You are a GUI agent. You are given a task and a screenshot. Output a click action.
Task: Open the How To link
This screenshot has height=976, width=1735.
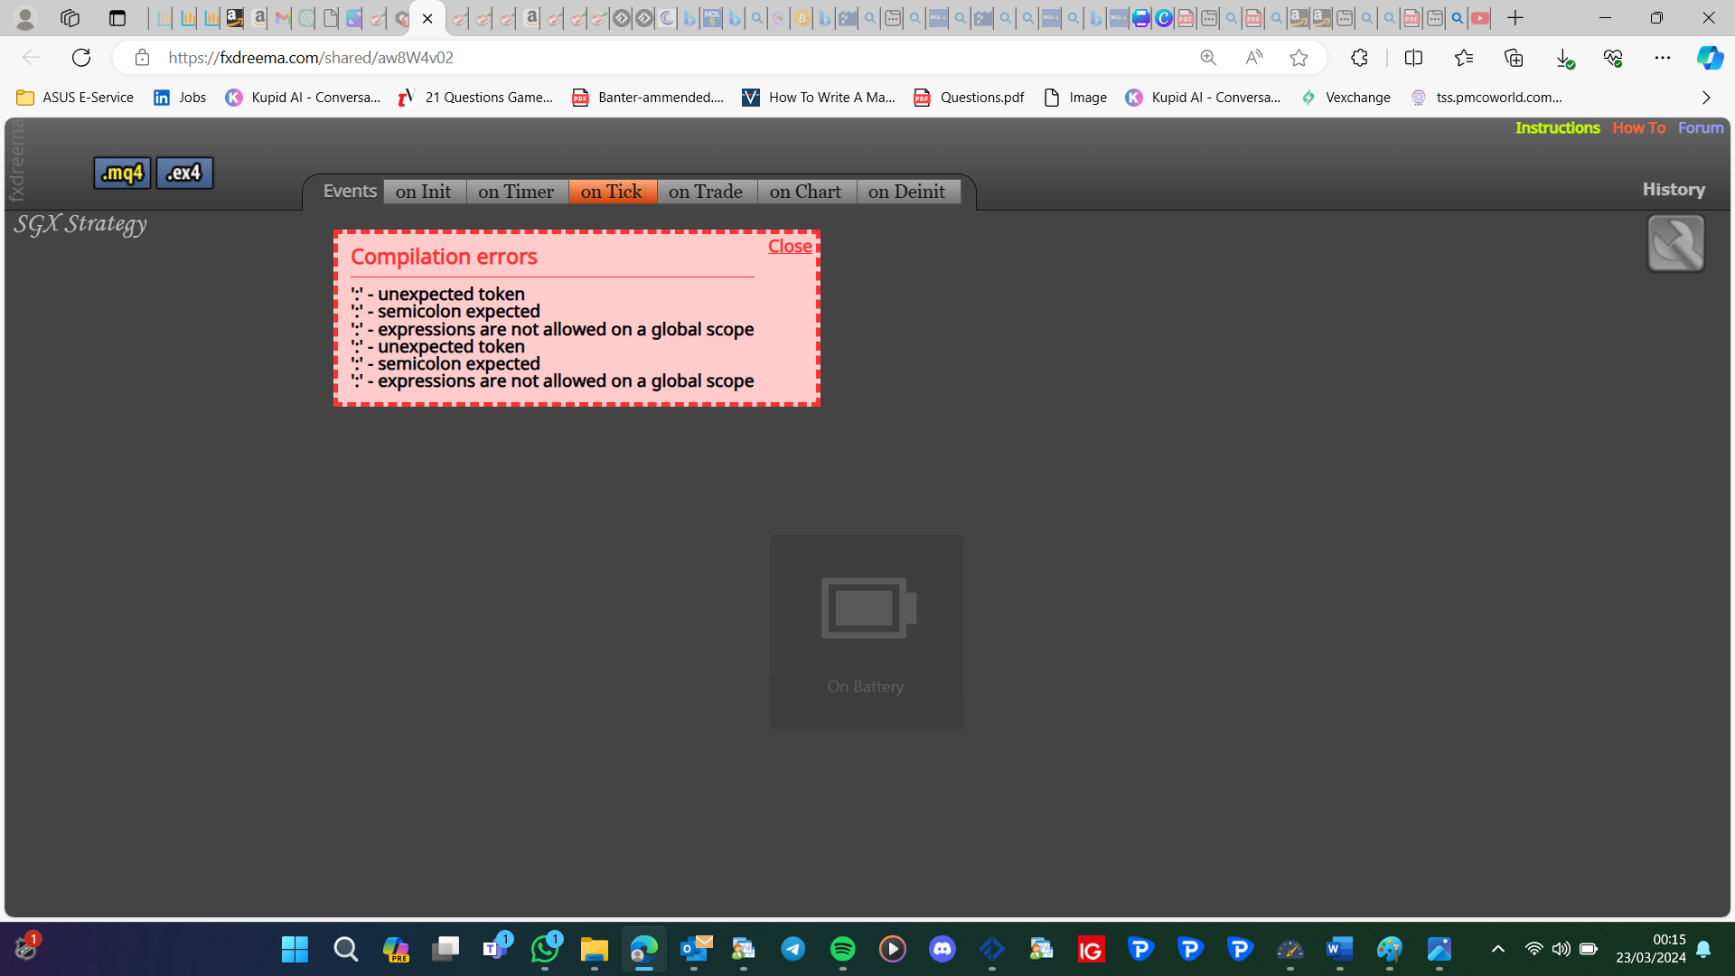pyautogui.click(x=1638, y=128)
